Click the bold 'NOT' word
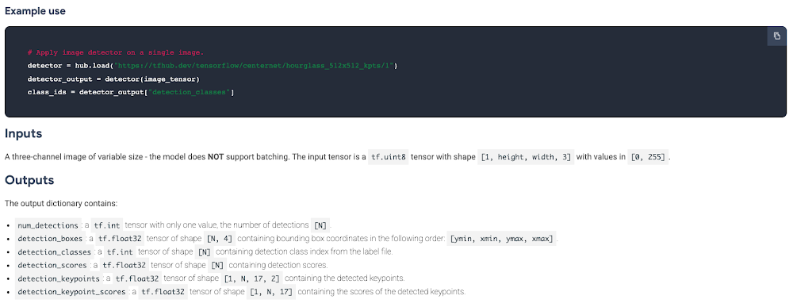This screenshot has width=793, height=307. [216, 157]
